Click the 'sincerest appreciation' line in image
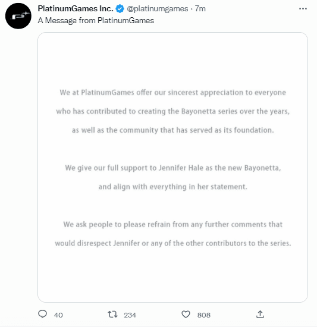This screenshot has width=317, height=327. (173, 92)
